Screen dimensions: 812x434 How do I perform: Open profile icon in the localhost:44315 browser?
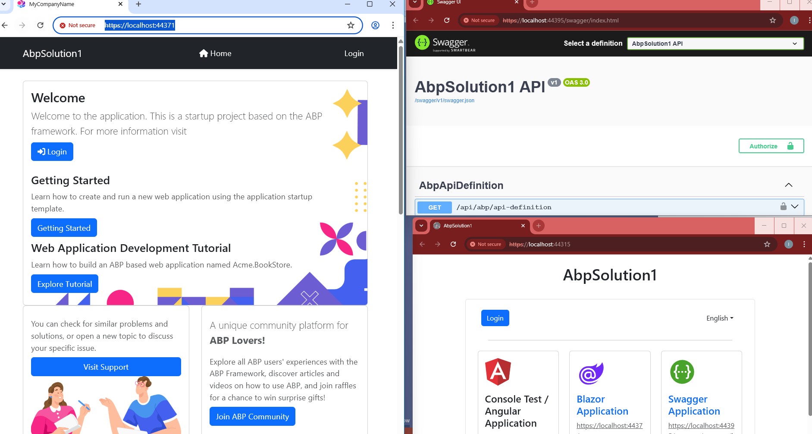[x=789, y=244]
